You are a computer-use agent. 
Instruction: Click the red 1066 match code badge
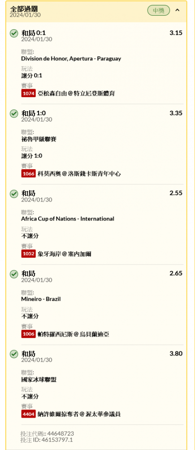click(28, 174)
